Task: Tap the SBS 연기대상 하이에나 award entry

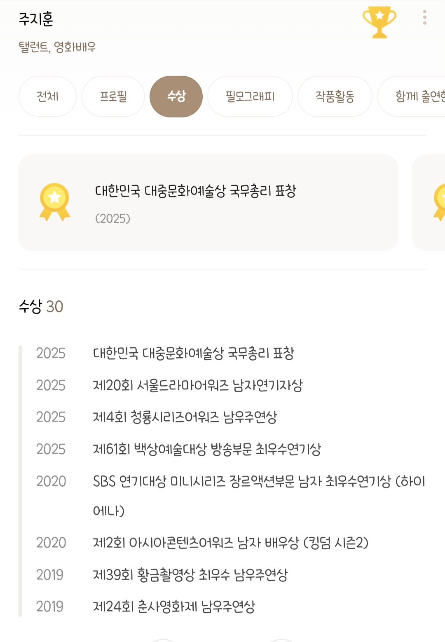Action: pyautogui.click(x=259, y=481)
